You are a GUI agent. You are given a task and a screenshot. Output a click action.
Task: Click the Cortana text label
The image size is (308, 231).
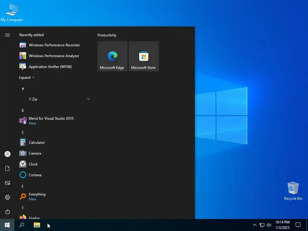point(35,175)
